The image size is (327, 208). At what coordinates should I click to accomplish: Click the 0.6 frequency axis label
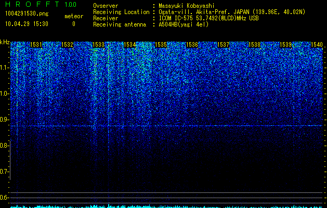click(4, 198)
